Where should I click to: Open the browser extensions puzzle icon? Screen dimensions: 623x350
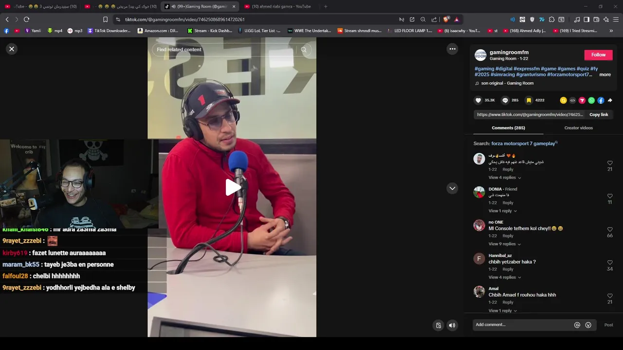pyautogui.click(x=551, y=19)
